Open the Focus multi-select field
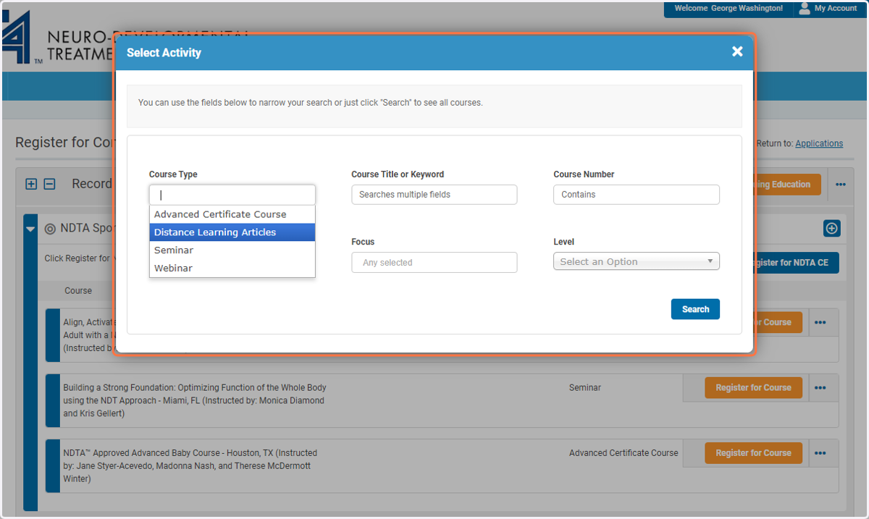This screenshot has height=519, width=869. 434,262
